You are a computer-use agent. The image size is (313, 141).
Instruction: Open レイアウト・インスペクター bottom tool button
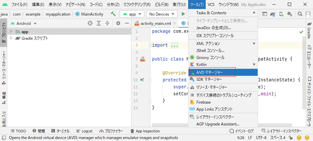click(x=282, y=131)
